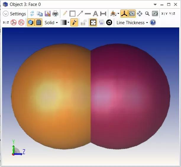
Task: Open the Line Thickness dropdown
Action: 132,23
